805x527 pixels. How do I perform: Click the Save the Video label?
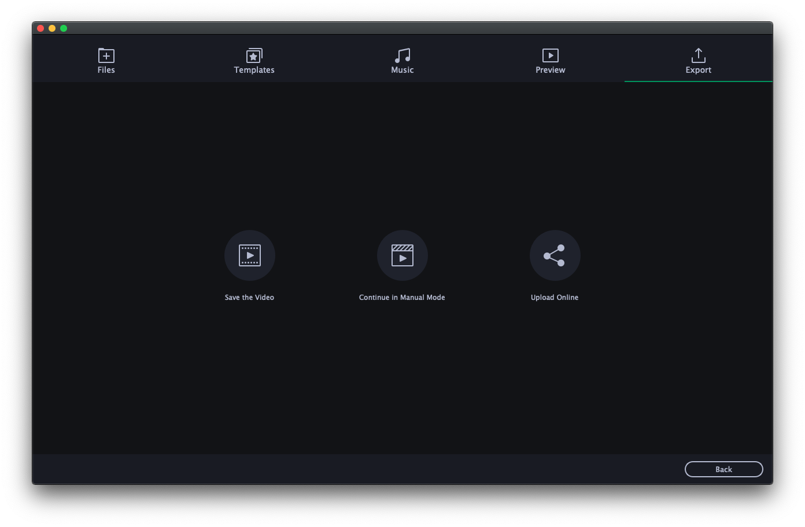click(249, 297)
